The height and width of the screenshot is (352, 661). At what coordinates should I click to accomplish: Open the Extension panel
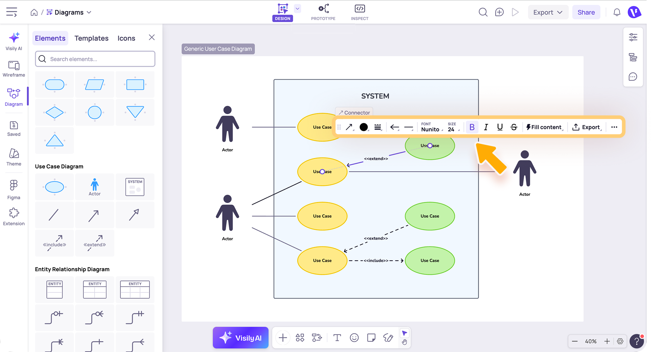point(14,217)
